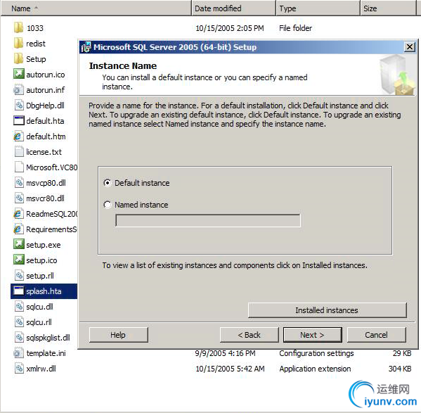421x413 pixels.
Task: Click the "29 KB" size value
Action: pyautogui.click(x=402, y=353)
